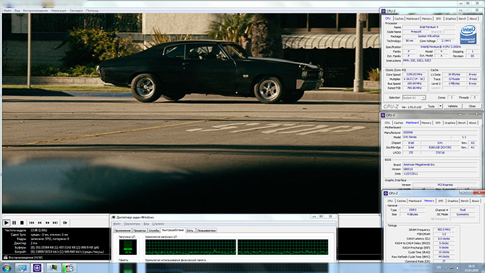485x273 pixels.
Task: Open the Caches tab in the top CPU-Z window
Action: pyautogui.click(x=399, y=19)
